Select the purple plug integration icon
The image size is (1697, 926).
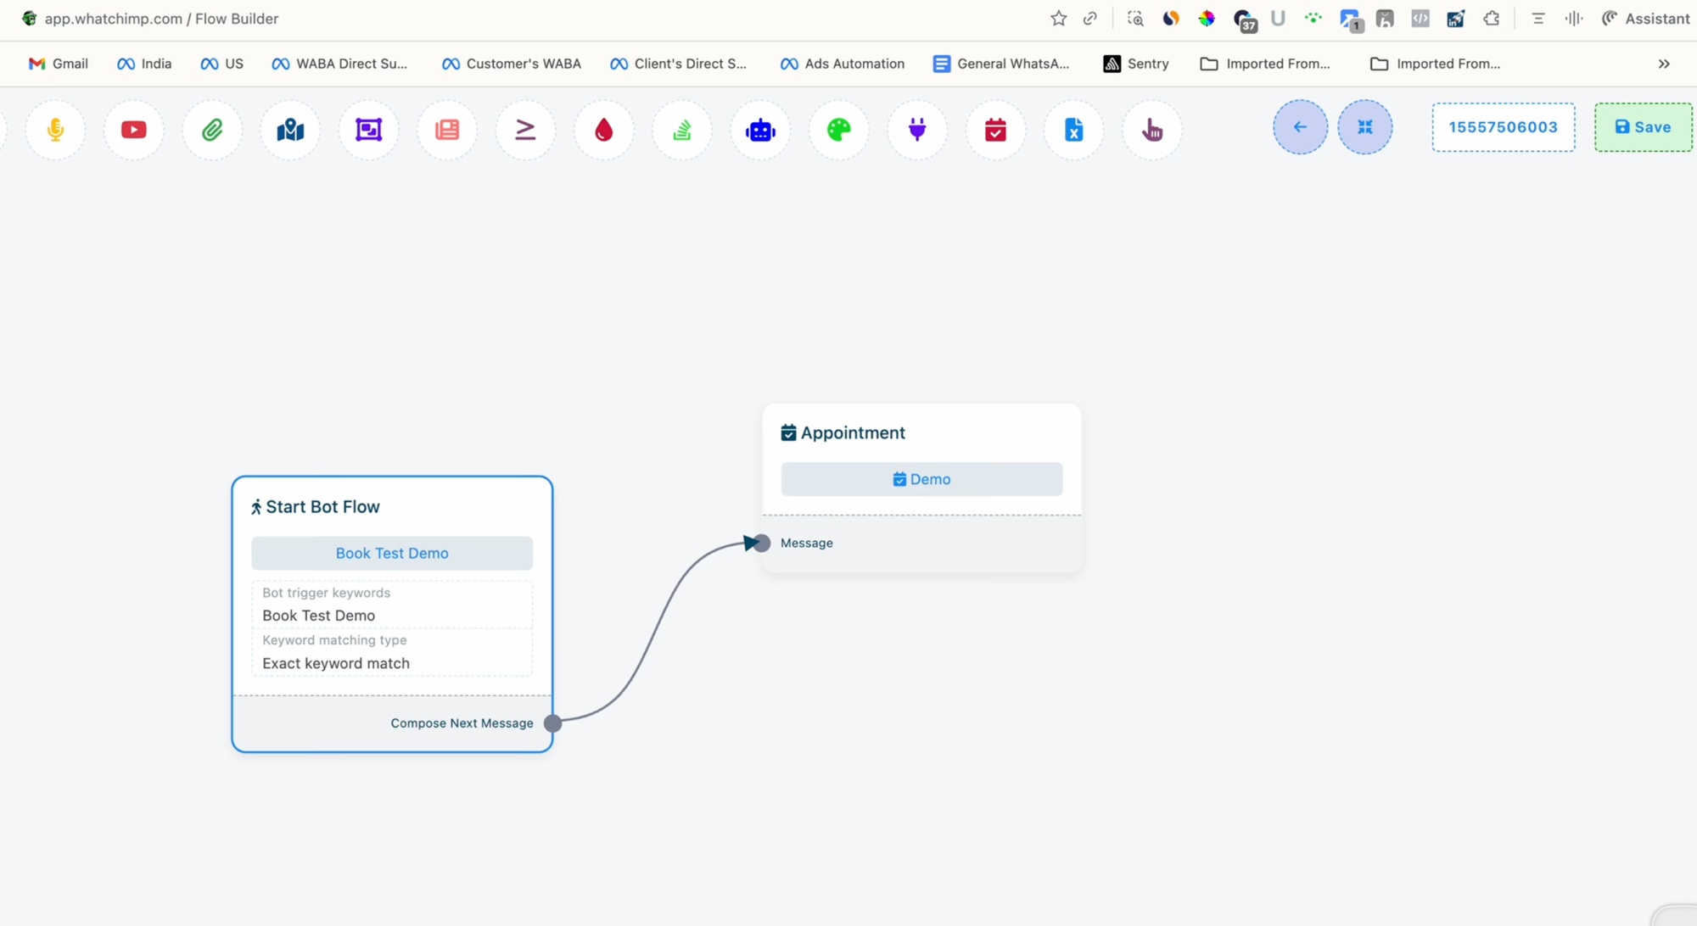pyautogui.click(x=917, y=130)
